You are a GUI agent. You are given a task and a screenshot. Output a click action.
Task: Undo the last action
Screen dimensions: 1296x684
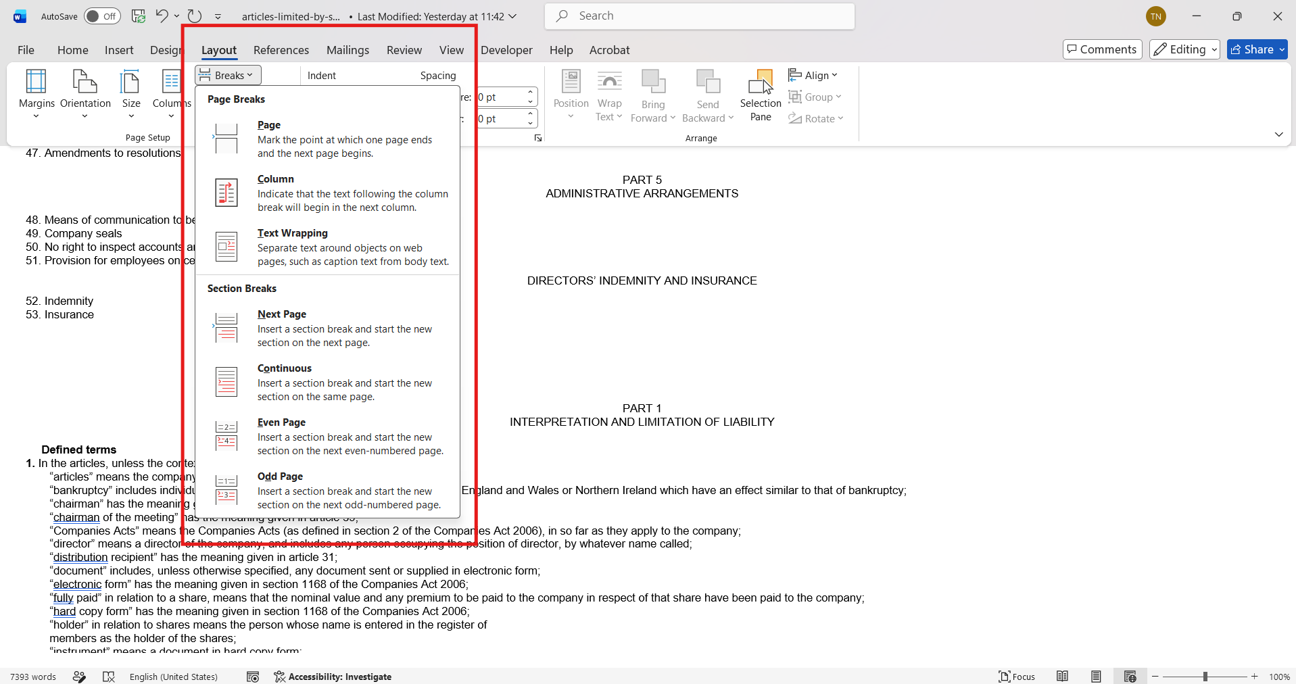coord(162,16)
